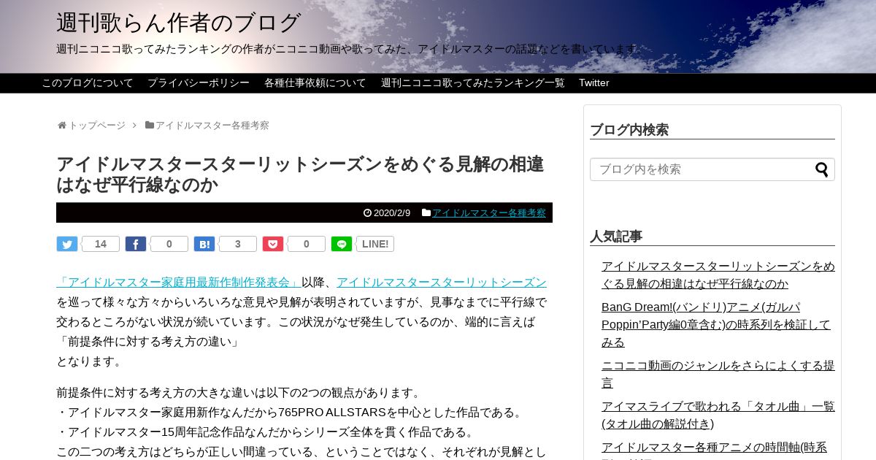Click アイドルマスター各種考察 category in meta bar
Image resolution: width=876 pixels, height=460 pixels.
[489, 212]
